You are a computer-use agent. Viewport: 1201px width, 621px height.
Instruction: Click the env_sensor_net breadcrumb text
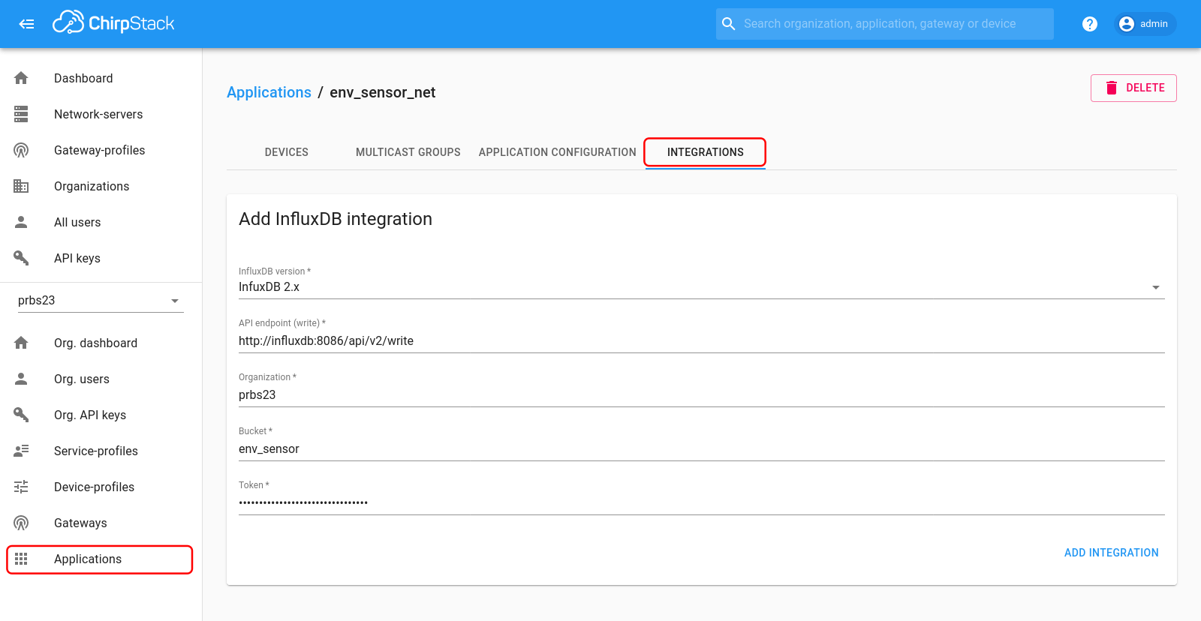383,92
